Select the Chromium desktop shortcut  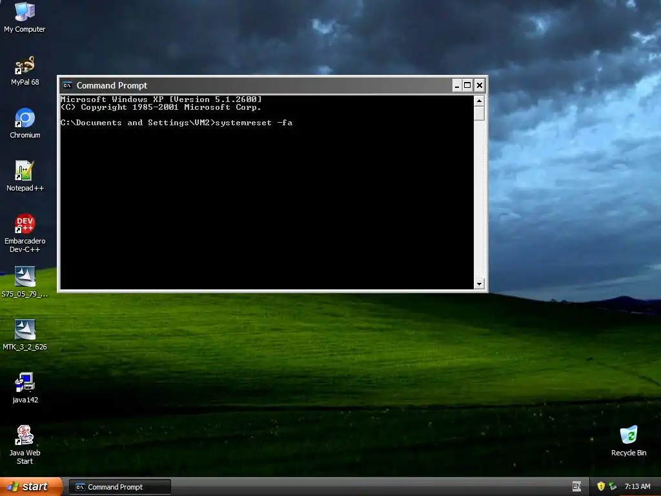[x=25, y=123]
